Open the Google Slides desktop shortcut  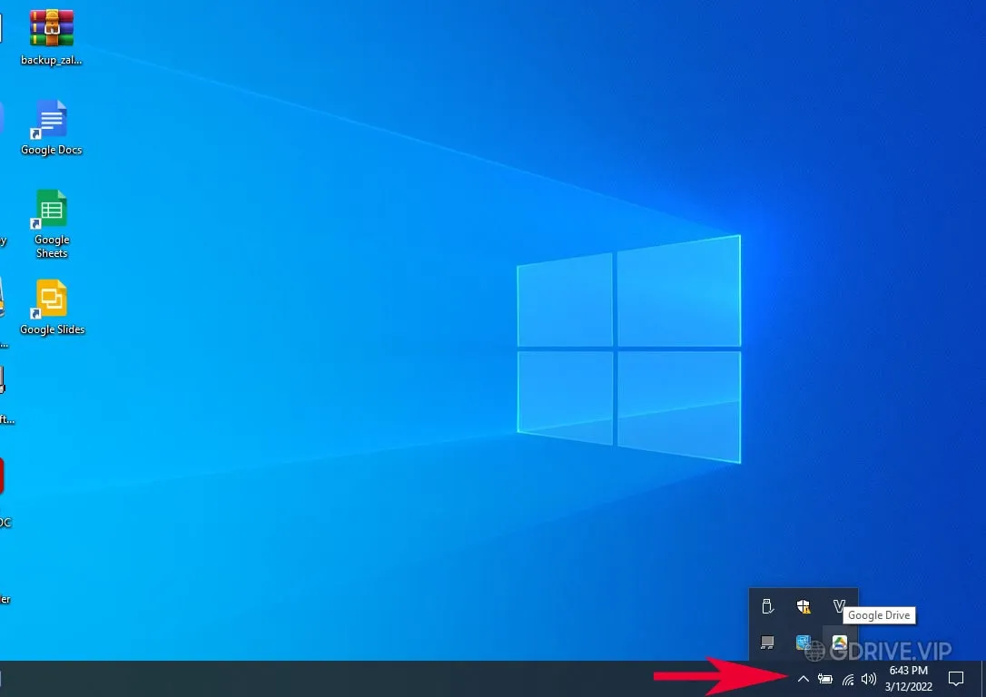pyautogui.click(x=52, y=299)
